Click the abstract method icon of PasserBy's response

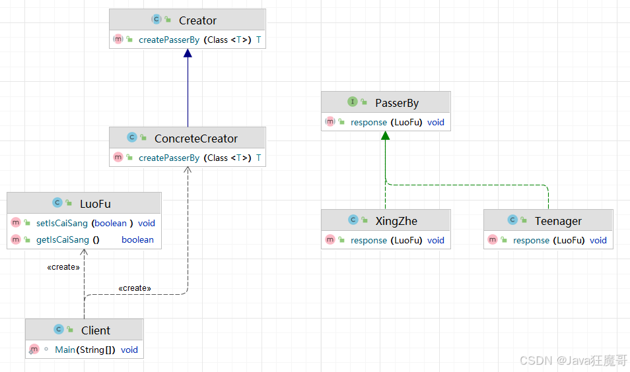(330, 121)
